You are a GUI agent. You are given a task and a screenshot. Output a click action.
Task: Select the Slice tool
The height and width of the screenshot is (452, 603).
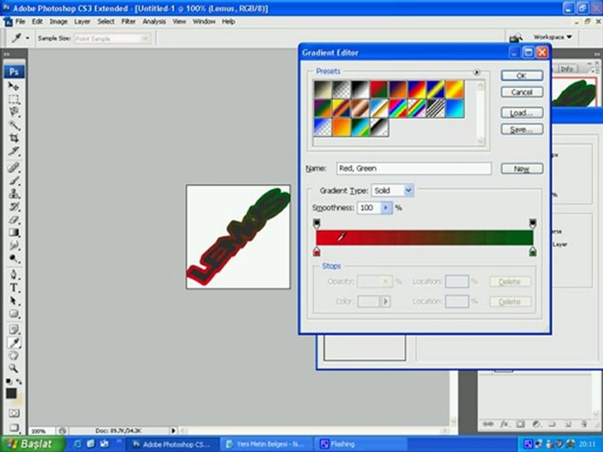pos(14,151)
